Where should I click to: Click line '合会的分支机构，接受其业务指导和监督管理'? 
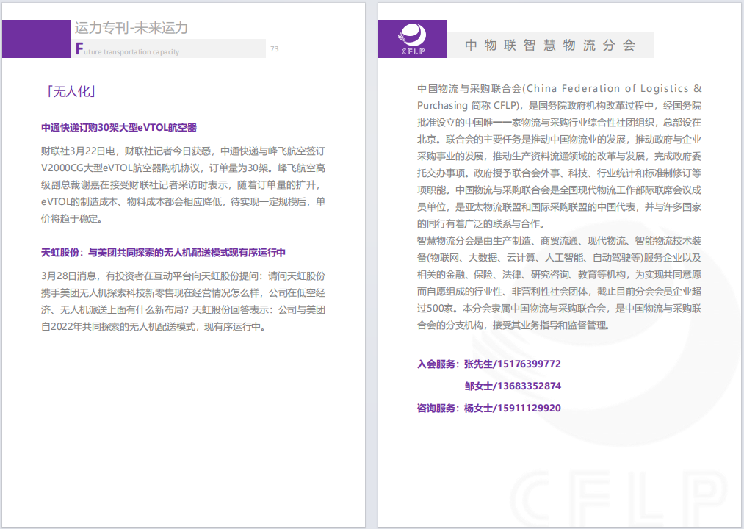[x=513, y=325]
